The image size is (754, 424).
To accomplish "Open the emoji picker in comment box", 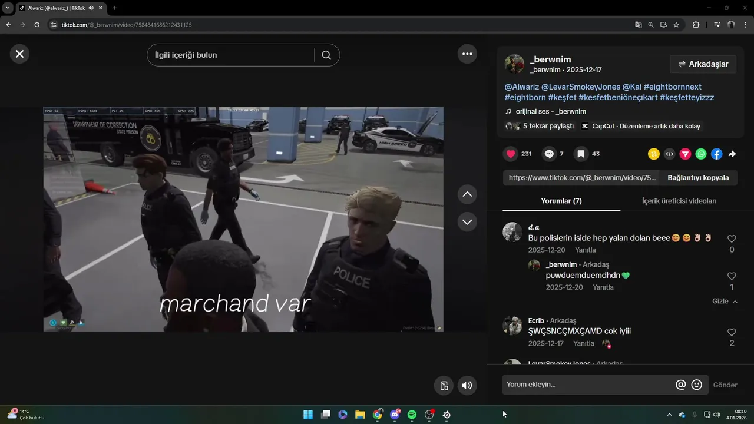I will click(696, 385).
